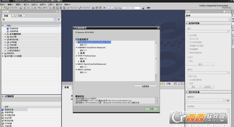This screenshot has width=234, height=127.
Task: Enable the 区分大小写 checkbox
Action: 188,39
